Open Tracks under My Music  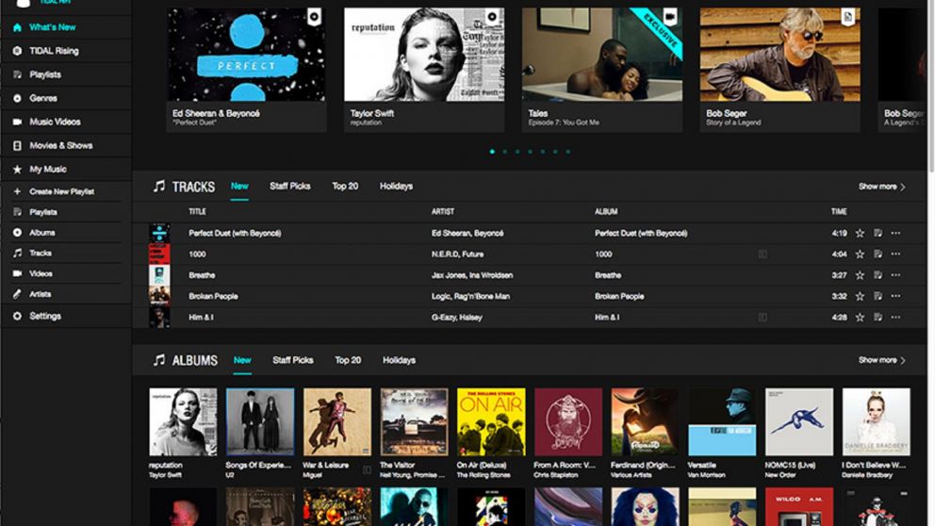(x=40, y=253)
